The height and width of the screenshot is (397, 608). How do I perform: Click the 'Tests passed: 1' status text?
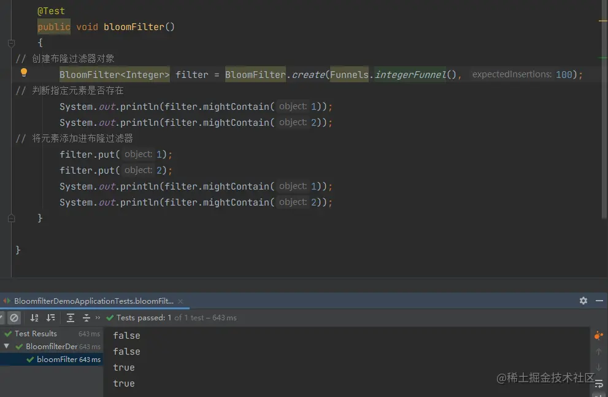pyautogui.click(x=144, y=318)
